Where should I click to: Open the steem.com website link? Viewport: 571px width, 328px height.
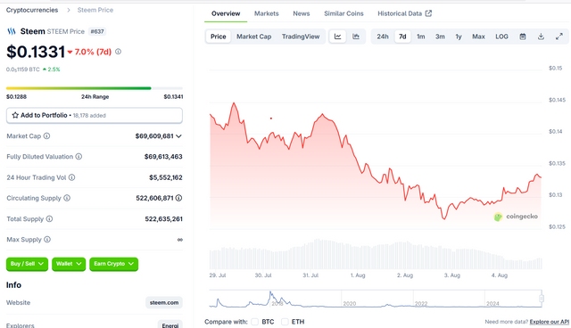click(164, 302)
